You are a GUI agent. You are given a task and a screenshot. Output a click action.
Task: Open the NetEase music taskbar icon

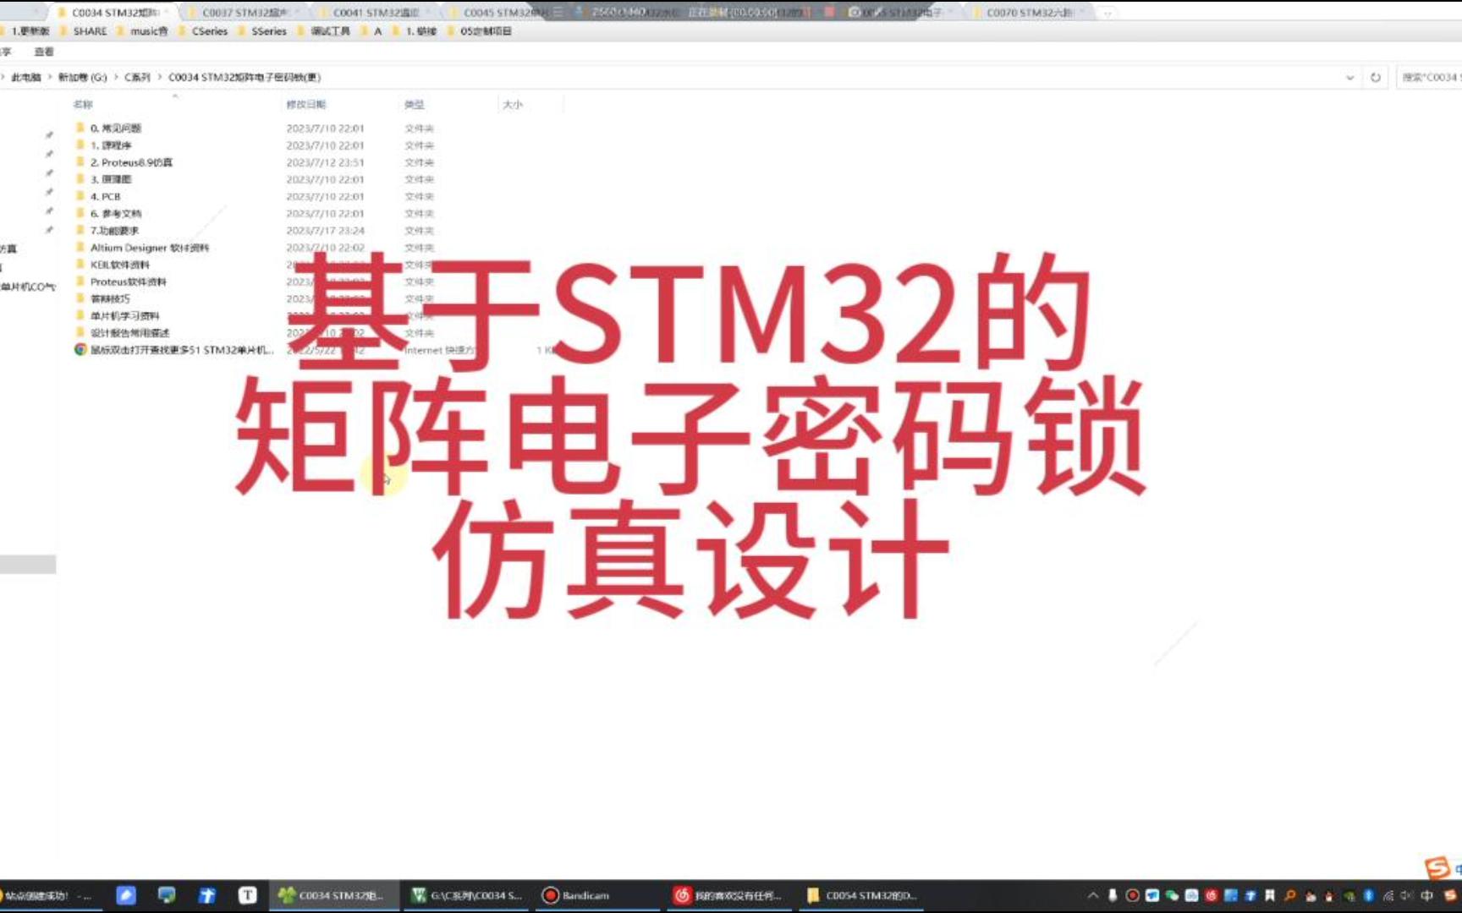682,895
